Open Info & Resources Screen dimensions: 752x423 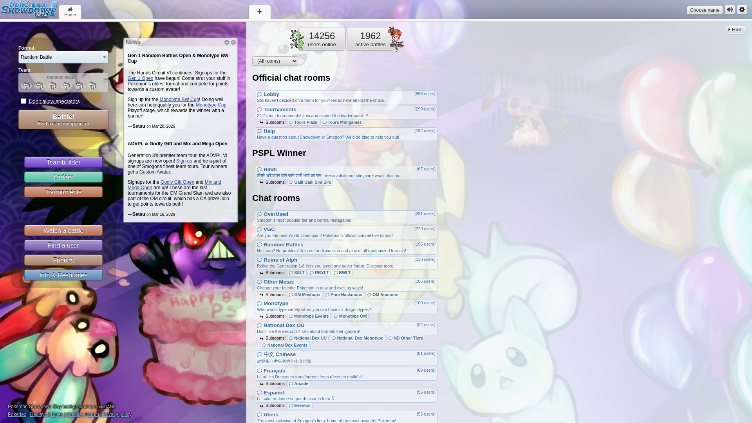(63, 275)
